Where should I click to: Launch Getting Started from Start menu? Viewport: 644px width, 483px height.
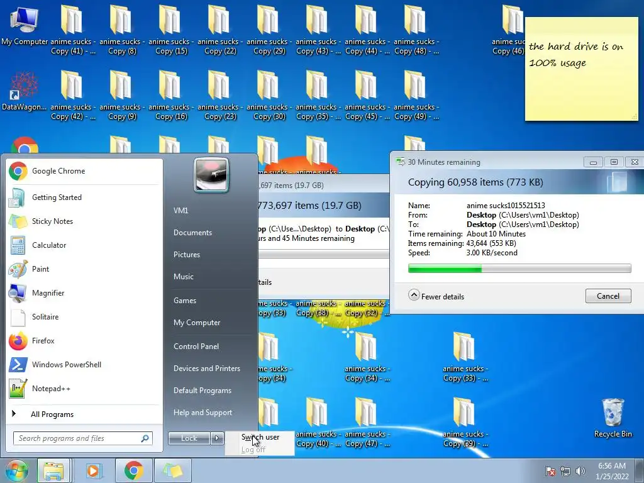84,197
